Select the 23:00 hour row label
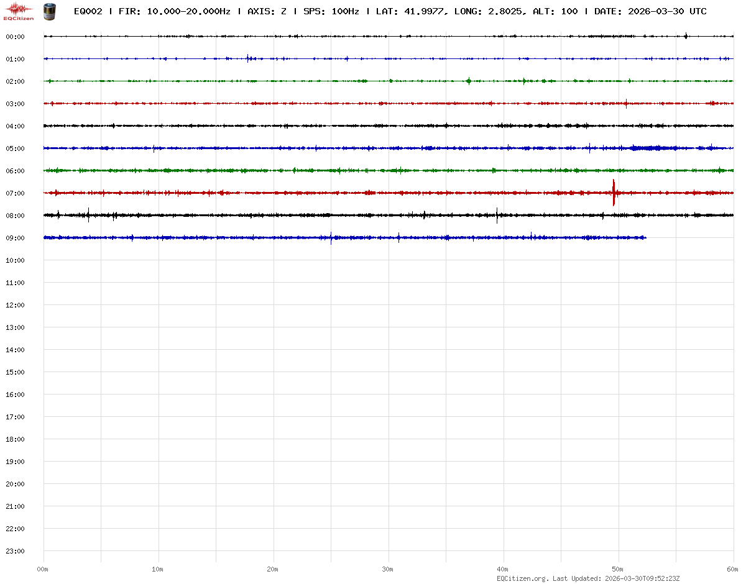 click(x=15, y=551)
